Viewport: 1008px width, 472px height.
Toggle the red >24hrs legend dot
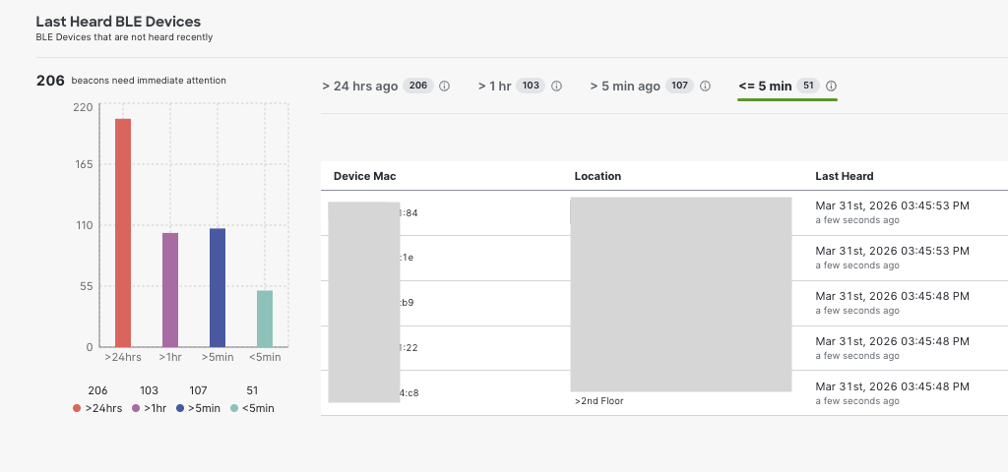(77, 408)
